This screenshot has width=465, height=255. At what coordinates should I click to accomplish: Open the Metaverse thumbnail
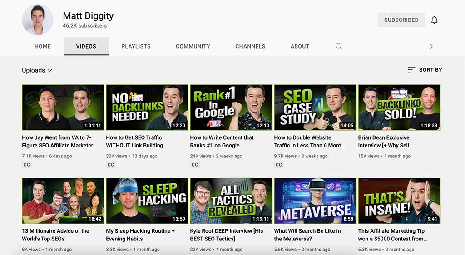tap(315, 201)
